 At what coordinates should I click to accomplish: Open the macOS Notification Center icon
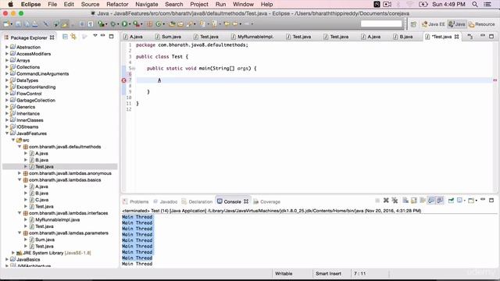[x=487, y=4]
